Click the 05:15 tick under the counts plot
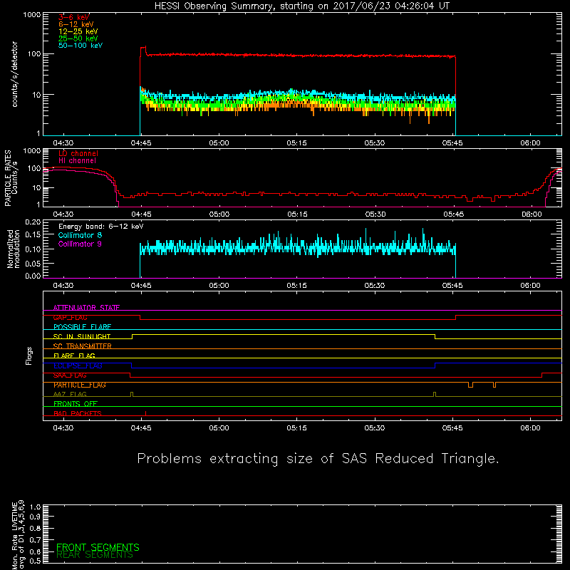Viewport: 570px width, 570px height. point(296,143)
